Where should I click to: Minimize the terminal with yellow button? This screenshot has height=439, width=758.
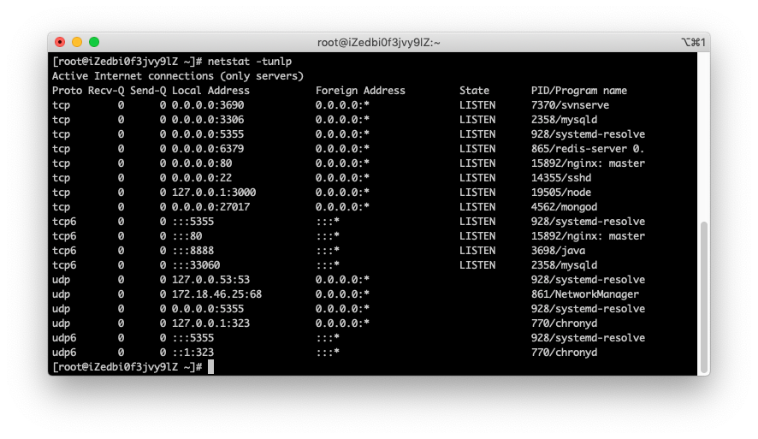(x=77, y=42)
